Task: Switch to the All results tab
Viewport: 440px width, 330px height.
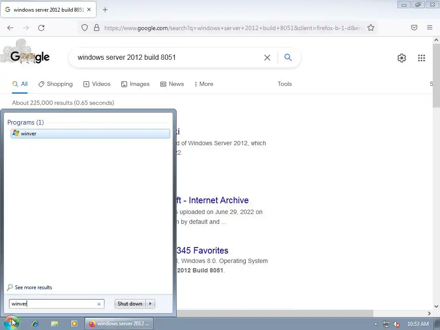Action: coord(20,84)
